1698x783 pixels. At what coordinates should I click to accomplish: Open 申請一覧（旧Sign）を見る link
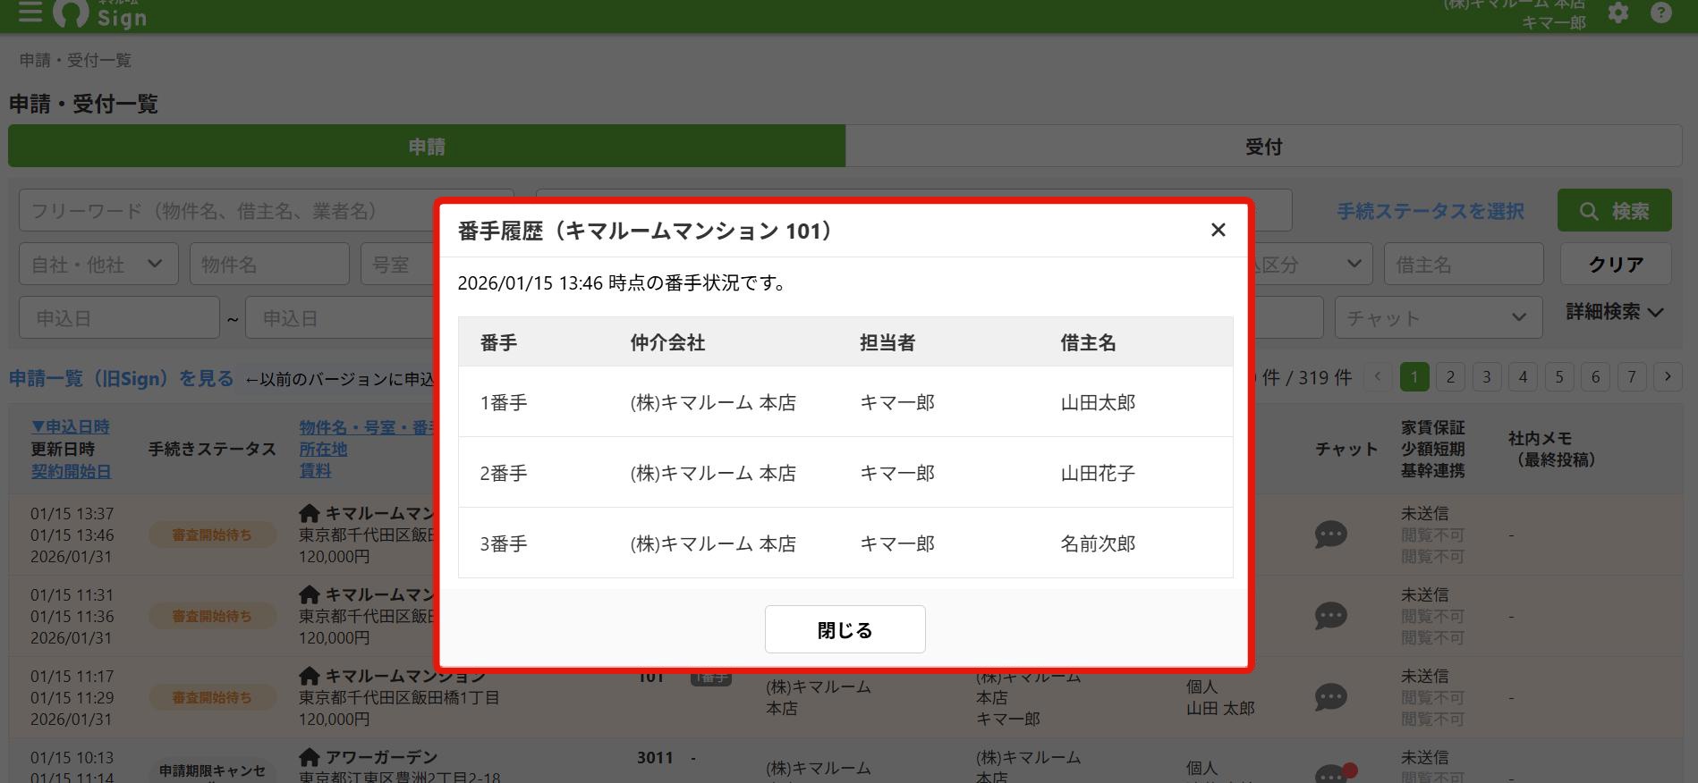(x=121, y=378)
